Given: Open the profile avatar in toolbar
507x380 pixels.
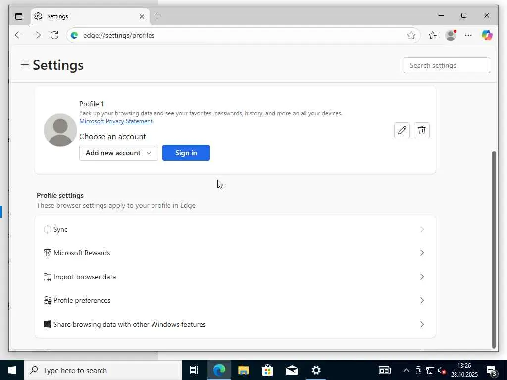Looking at the screenshot, I should pos(451,35).
